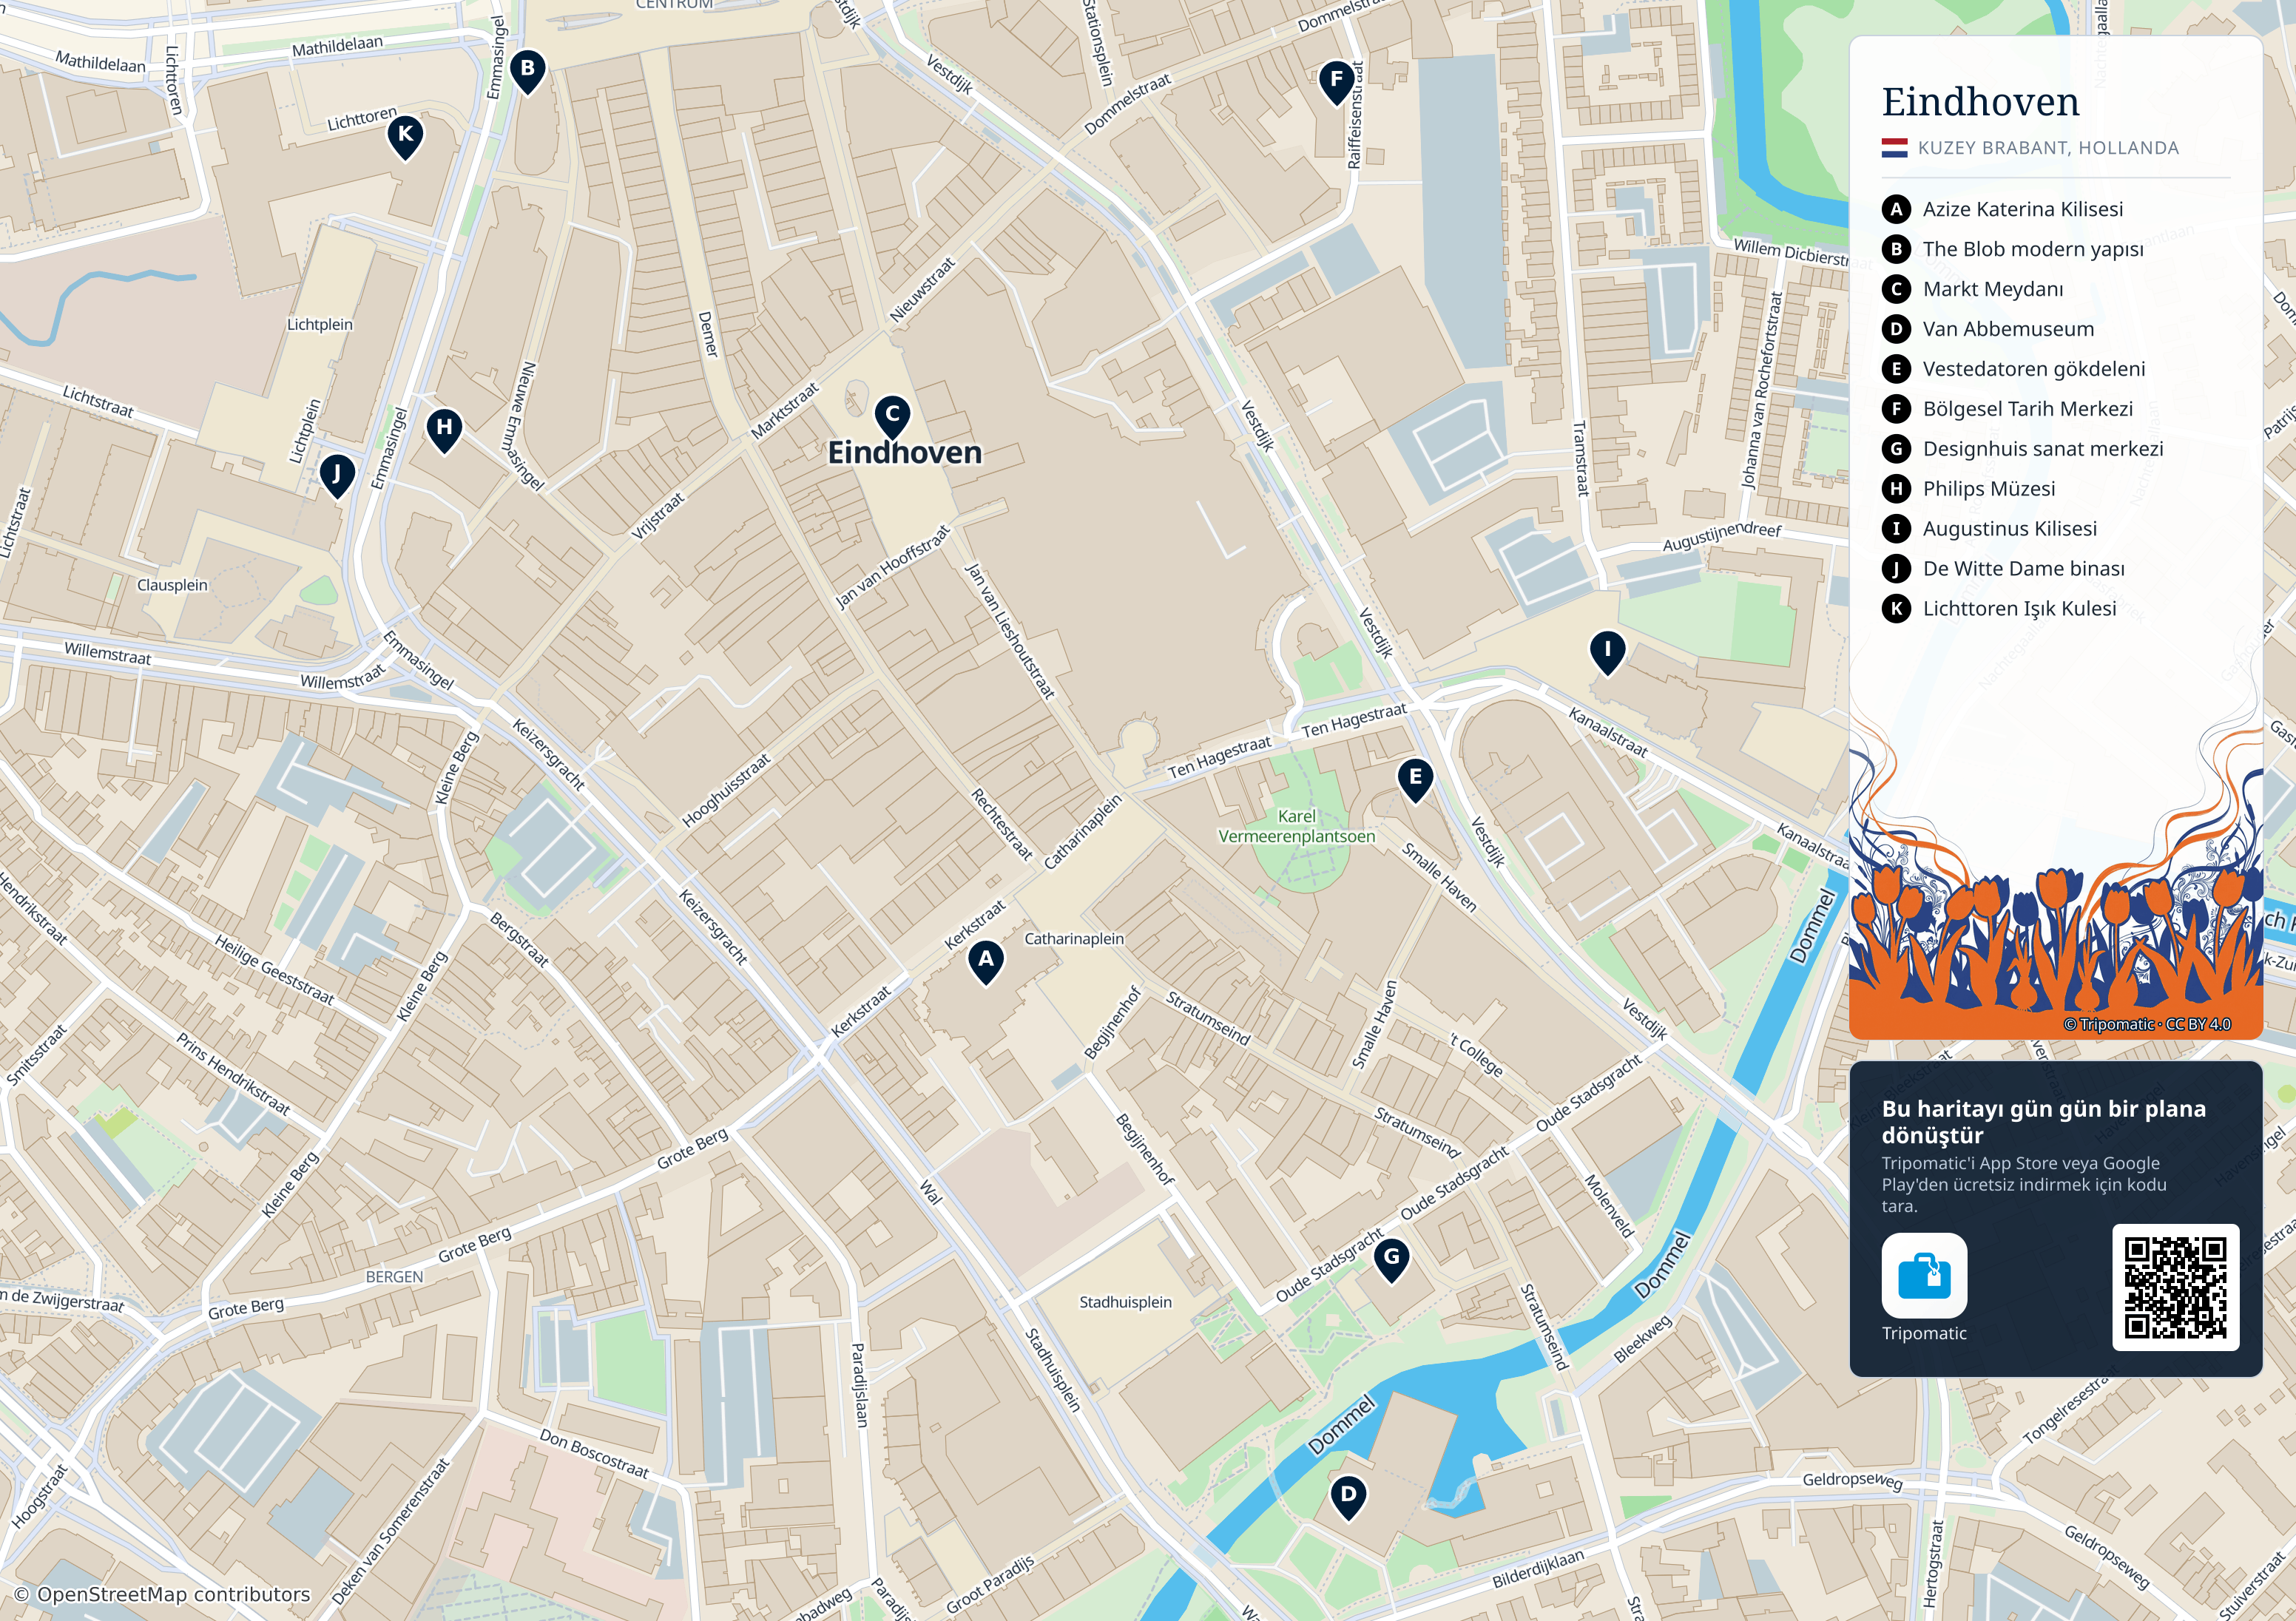Click '© Tripomatic · CC BY 4.0' credit

[x=2147, y=1024]
